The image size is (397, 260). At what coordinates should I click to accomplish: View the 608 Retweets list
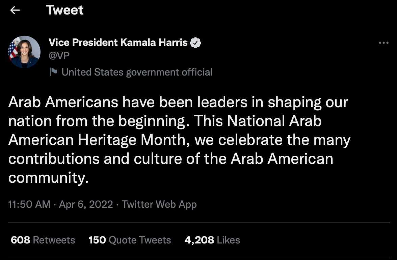click(x=43, y=240)
